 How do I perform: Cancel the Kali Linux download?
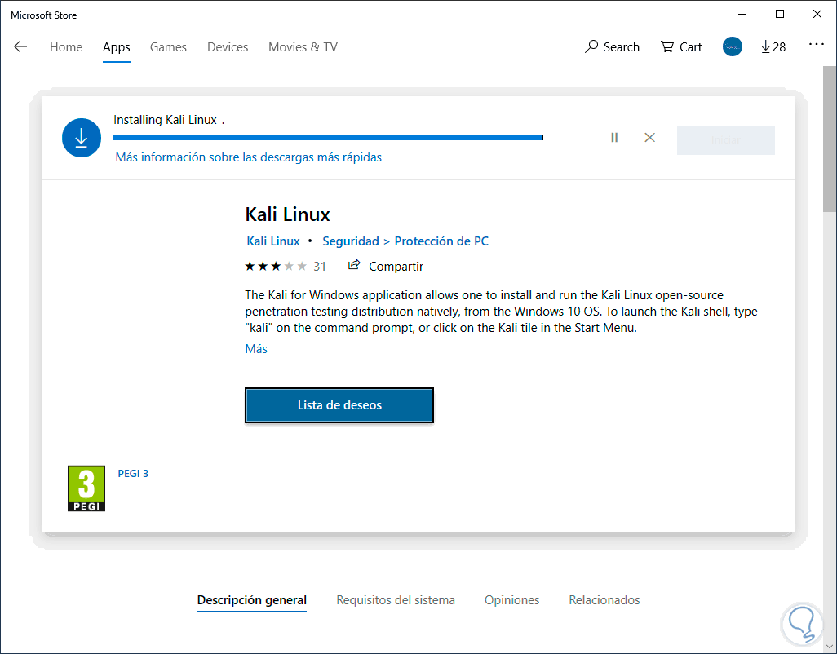(649, 138)
